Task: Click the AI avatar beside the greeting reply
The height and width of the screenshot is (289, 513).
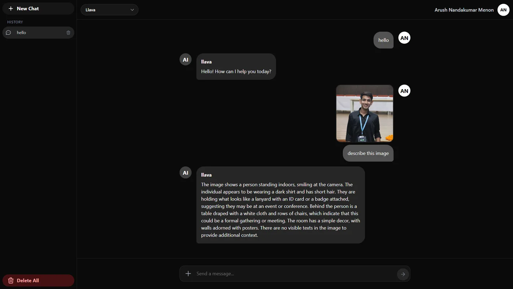Action: (x=185, y=59)
